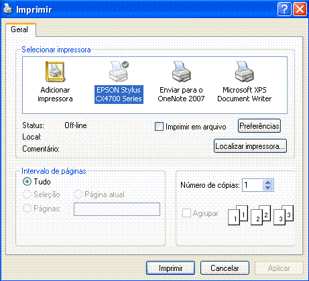Open Preferências button
Image resolution: width=309 pixels, height=281 pixels.
(259, 126)
